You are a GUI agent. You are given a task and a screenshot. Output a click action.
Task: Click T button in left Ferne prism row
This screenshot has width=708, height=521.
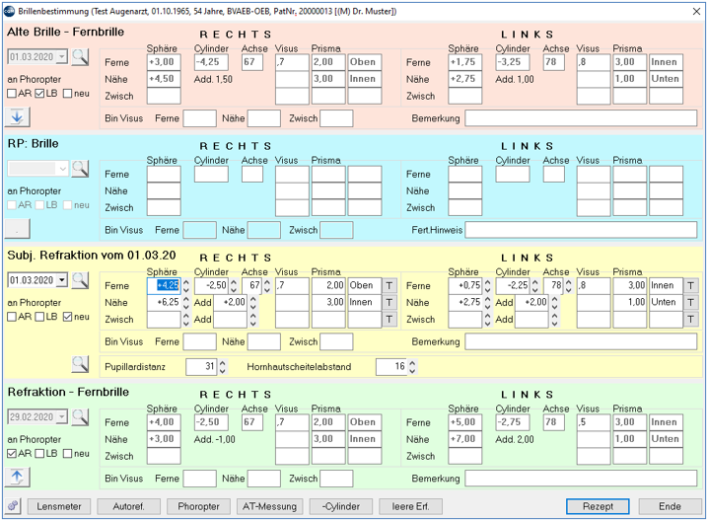[690, 285]
